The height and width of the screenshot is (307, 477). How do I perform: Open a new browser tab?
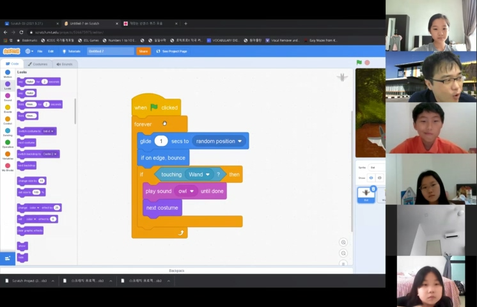(185, 24)
